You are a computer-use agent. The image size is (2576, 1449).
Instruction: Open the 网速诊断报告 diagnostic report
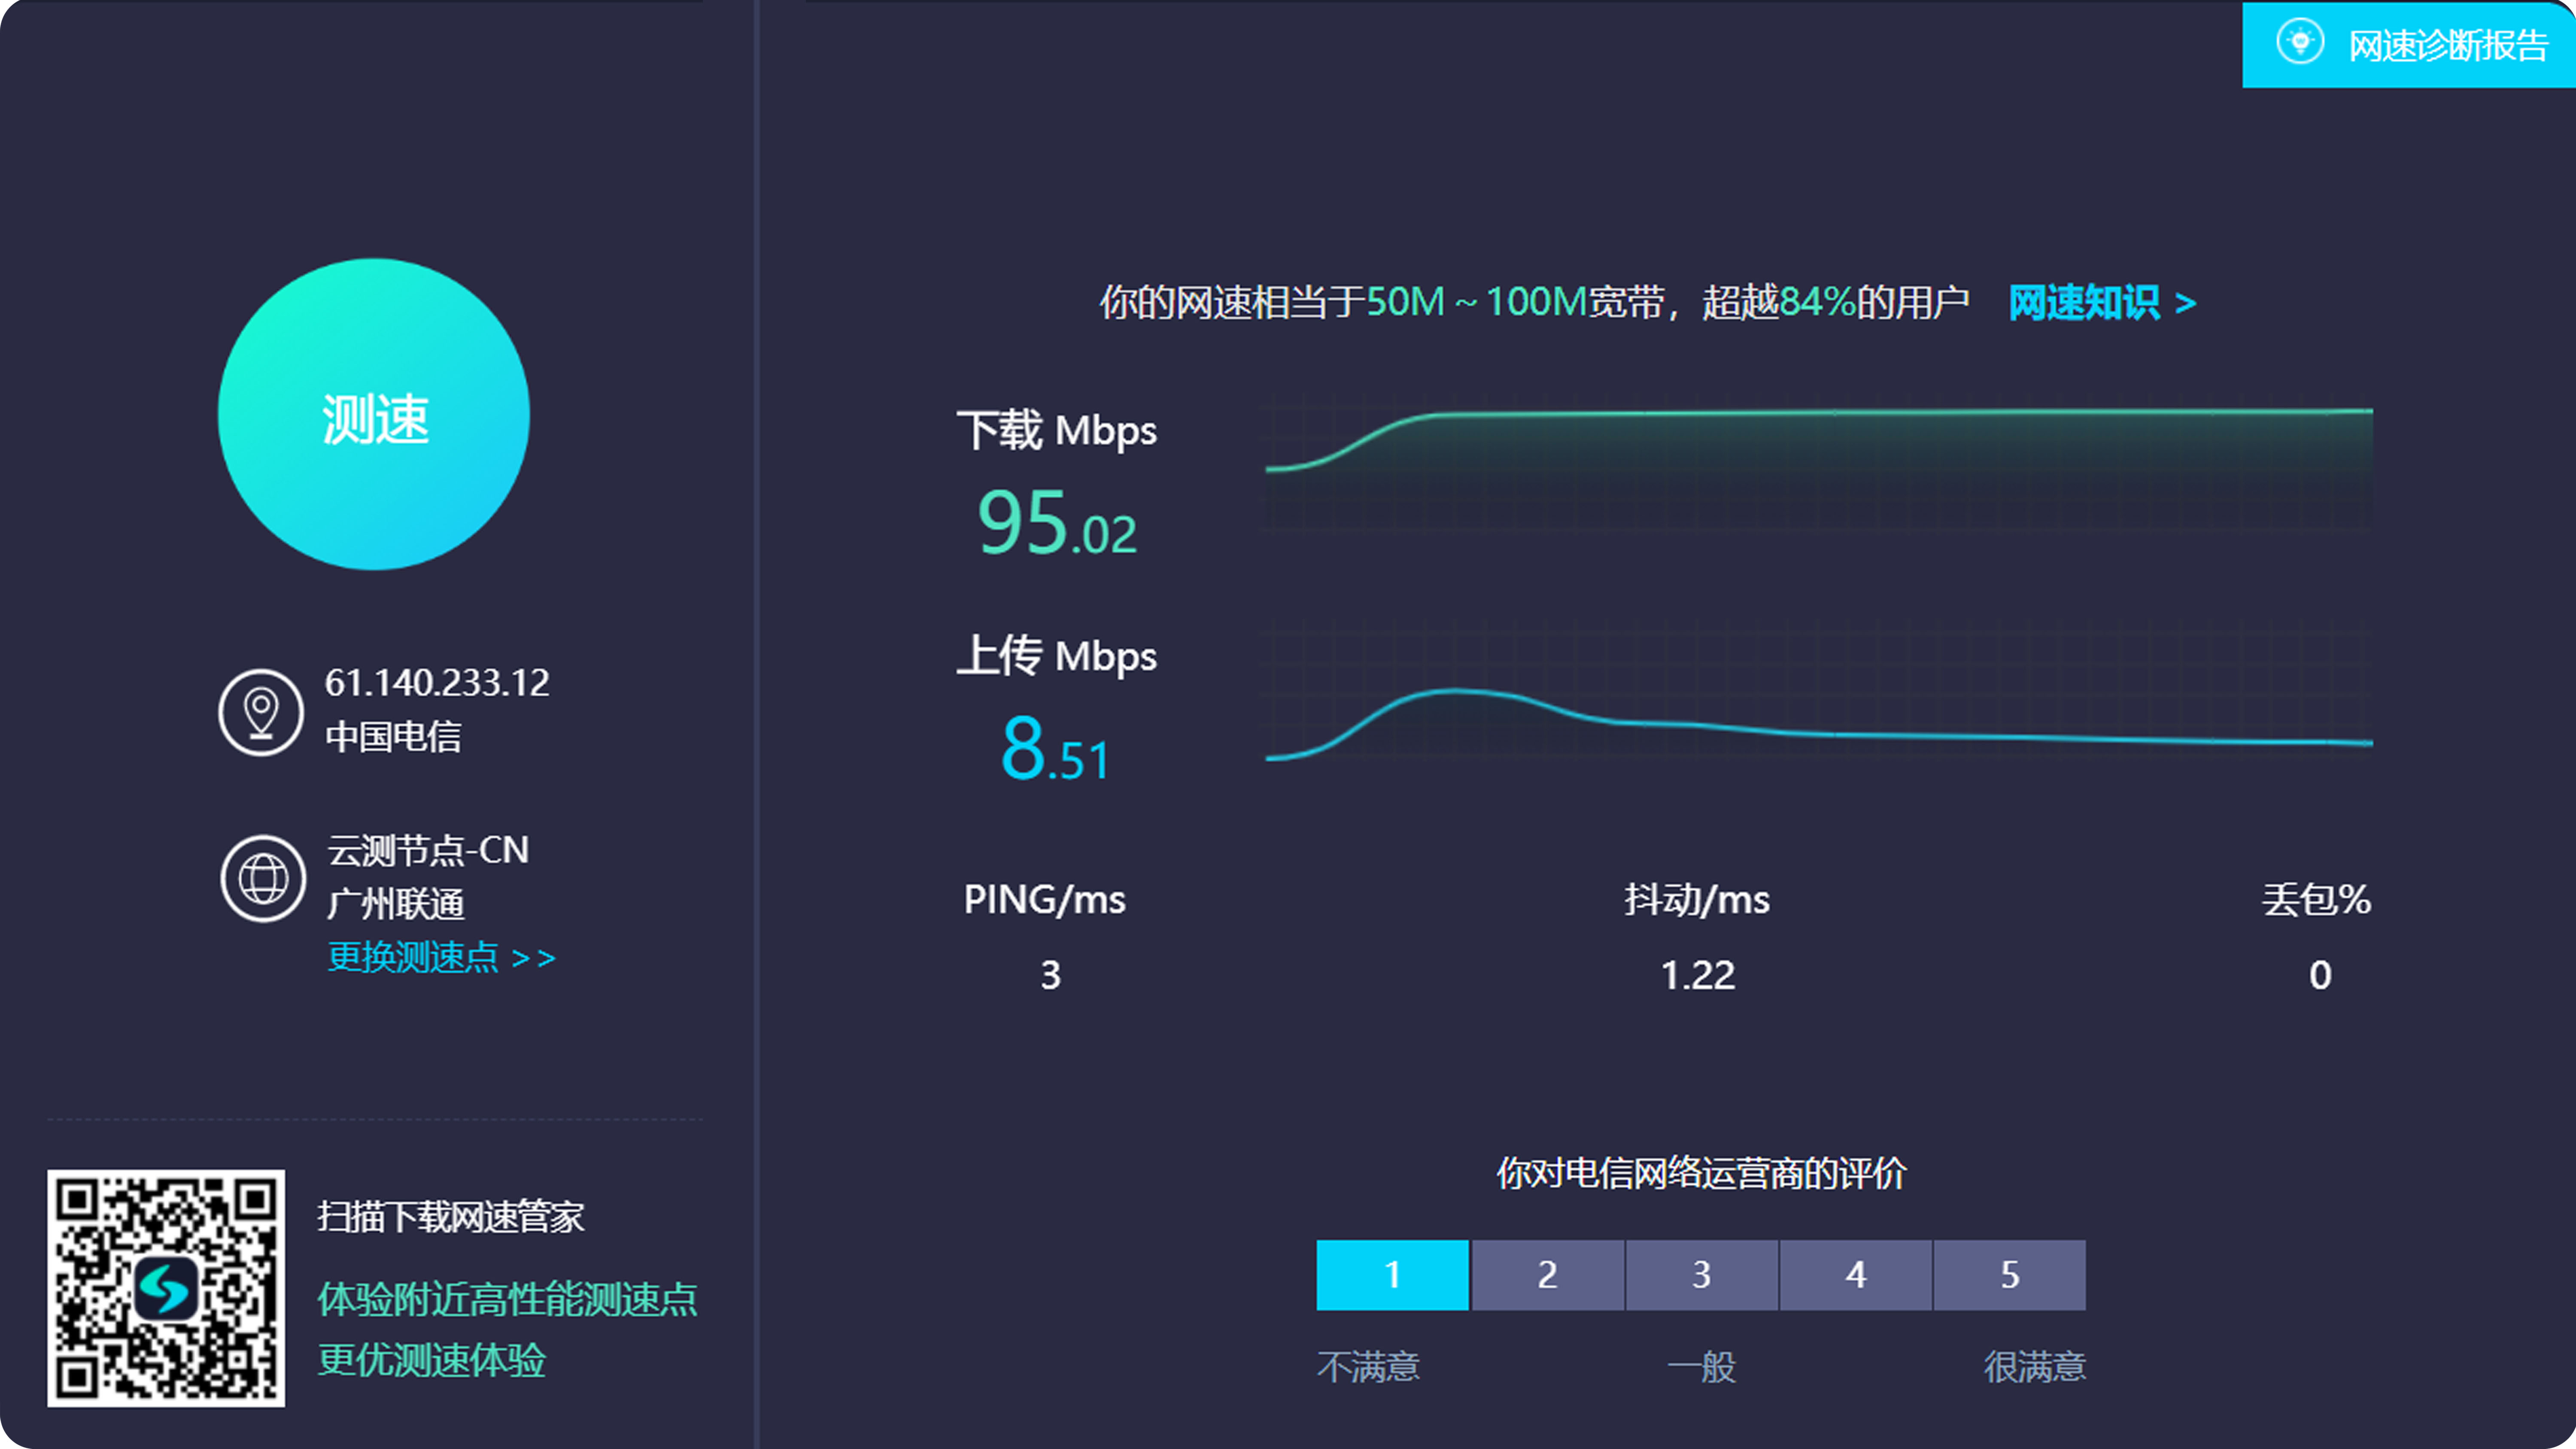(x=2408, y=45)
